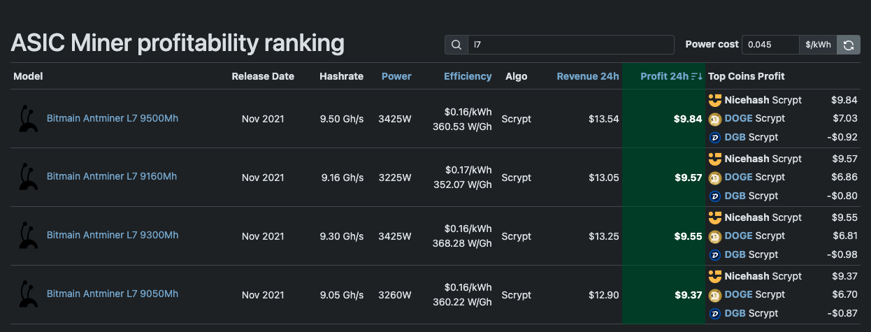The height and width of the screenshot is (332, 871).
Task: Click the search field containing l7
Action: 570,45
